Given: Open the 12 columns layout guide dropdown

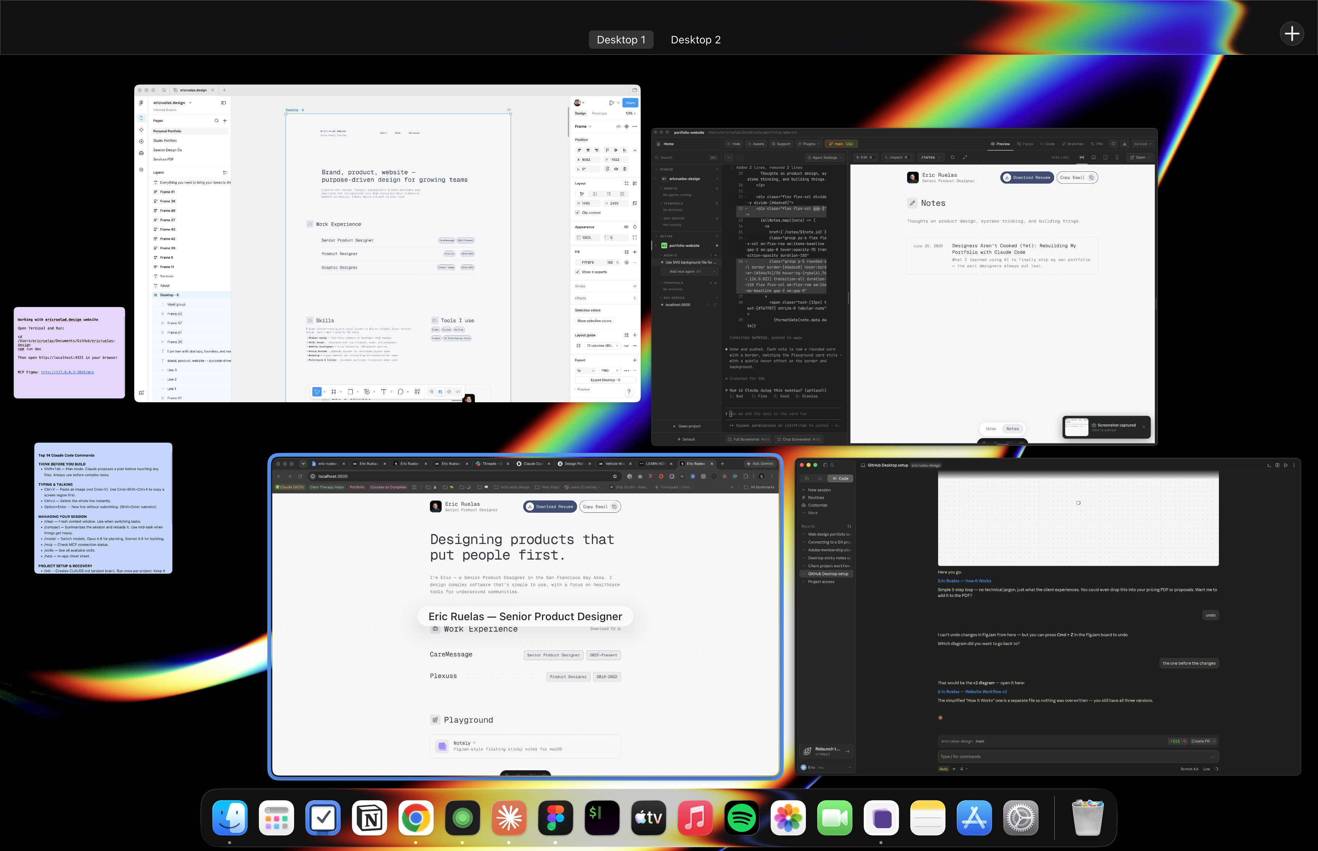Looking at the screenshot, I should pos(602,346).
